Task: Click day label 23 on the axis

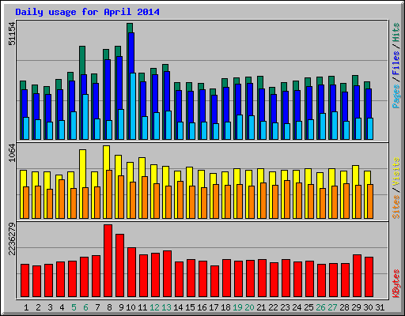Action: 285,307
